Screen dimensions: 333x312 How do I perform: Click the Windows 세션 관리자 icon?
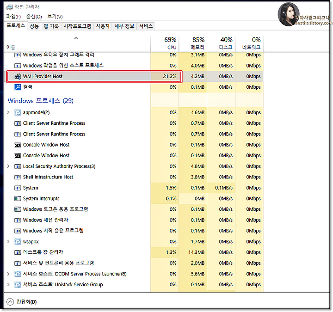point(18,220)
